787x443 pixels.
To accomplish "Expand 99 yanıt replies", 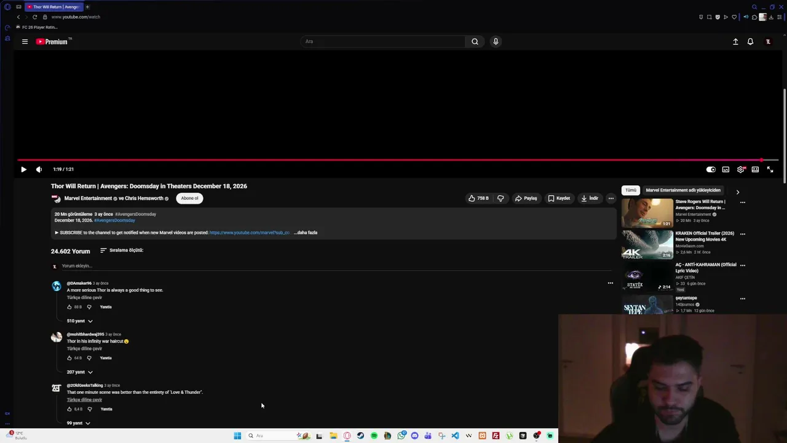I will point(79,423).
